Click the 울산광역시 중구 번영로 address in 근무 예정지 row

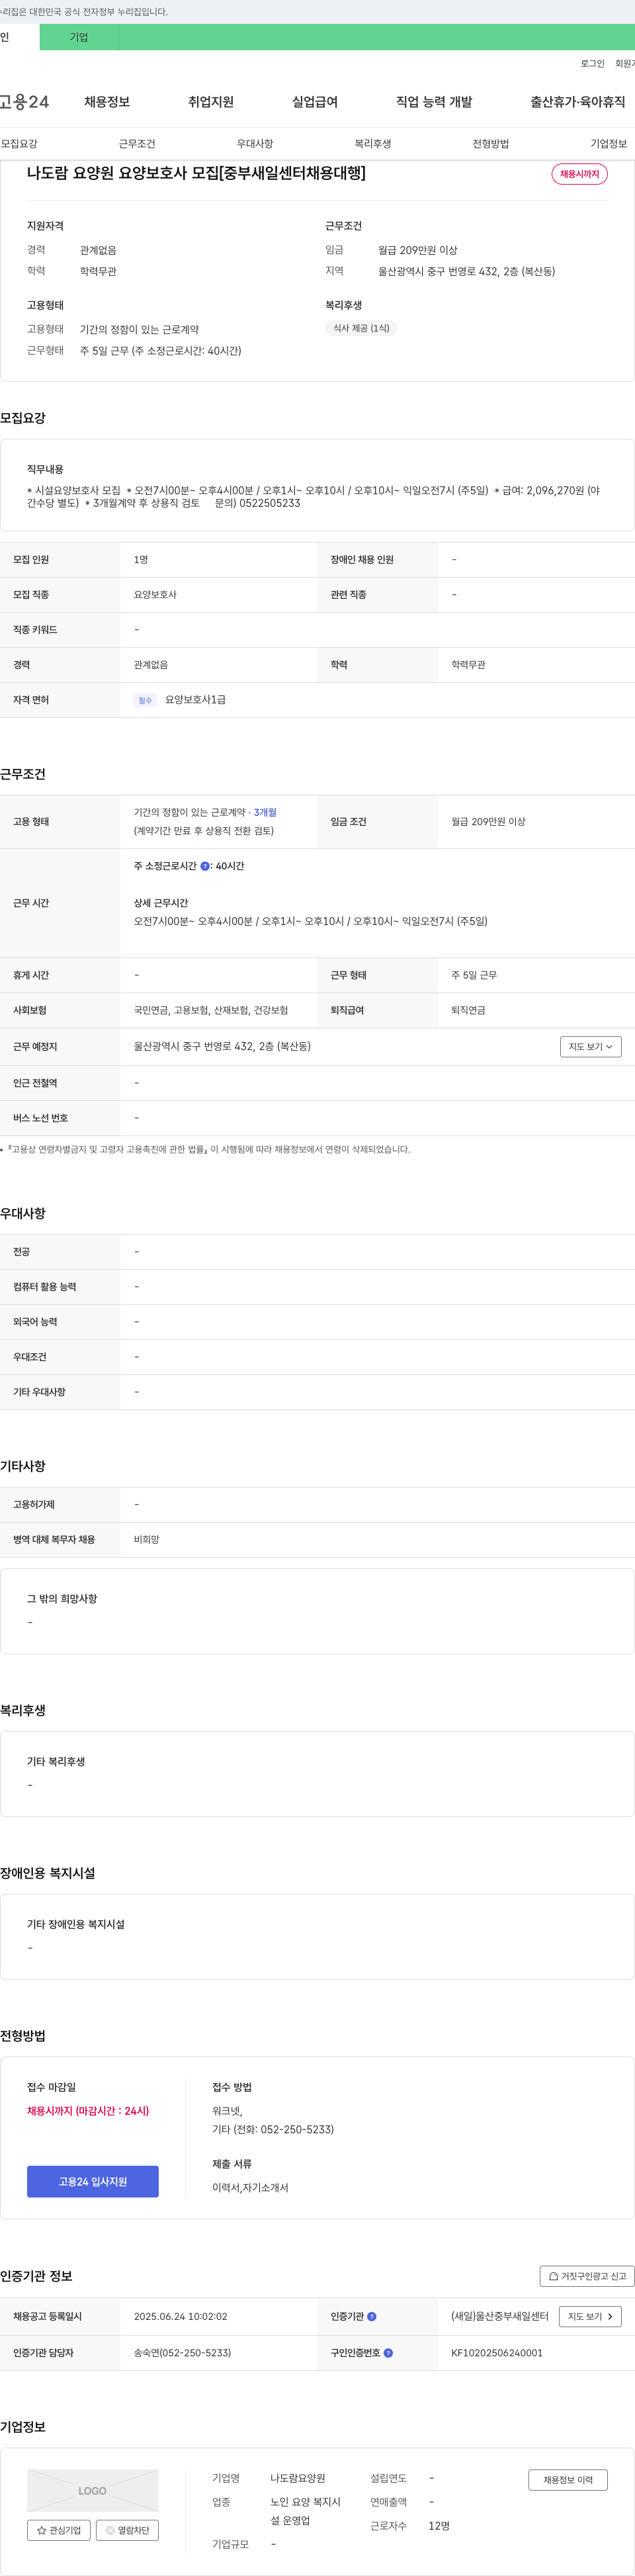(x=222, y=1046)
